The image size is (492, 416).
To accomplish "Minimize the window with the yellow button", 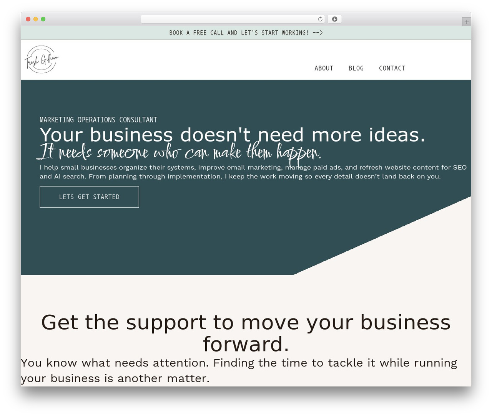I will [36, 19].
